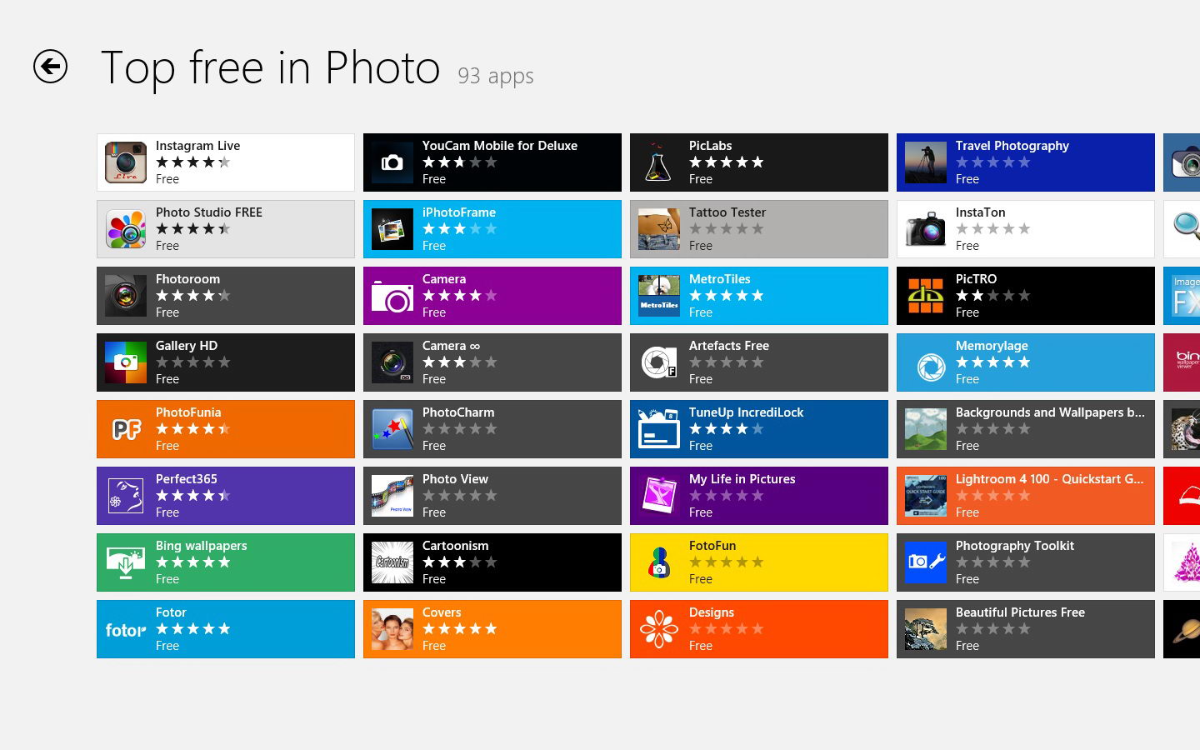The image size is (1200, 750).
Task: Open the Camera ∞ lens icon
Action: point(392,362)
